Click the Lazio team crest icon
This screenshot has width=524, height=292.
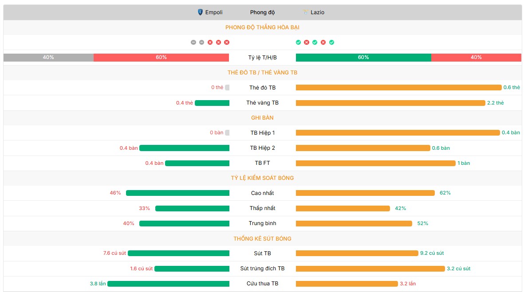click(x=305, y=12)
